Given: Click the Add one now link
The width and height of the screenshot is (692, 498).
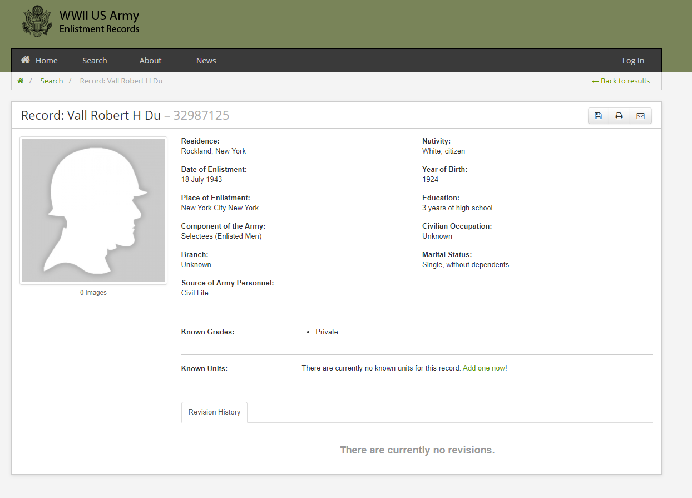Looking at the screenshot, I should point(483,368).
